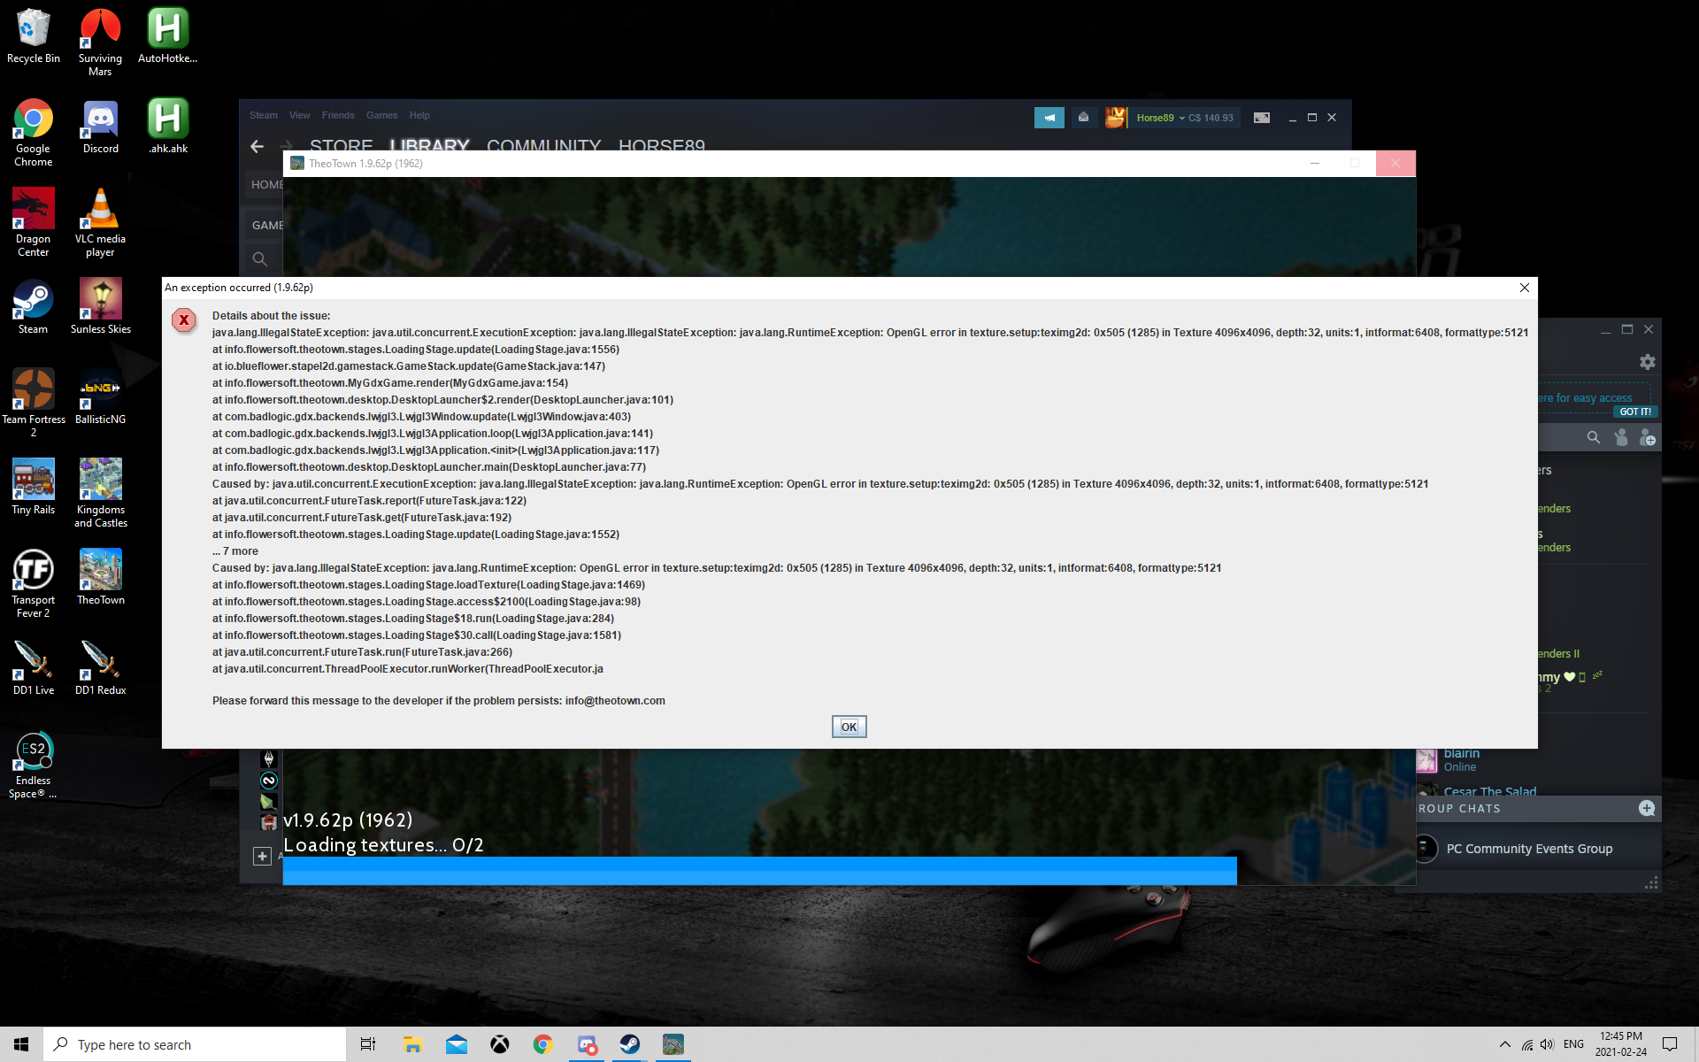The image size is (1699, 1062).
Task: Open File Explorer from taskbar
Action: [412, 1044]
